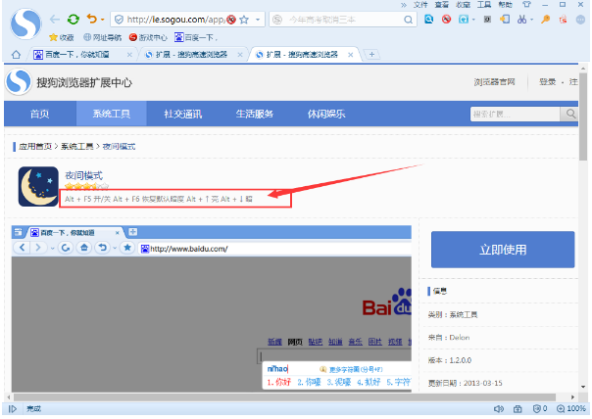Select 首页 in blue navigation bar
The image size is (592, 419).
click(x=39, y=114)
